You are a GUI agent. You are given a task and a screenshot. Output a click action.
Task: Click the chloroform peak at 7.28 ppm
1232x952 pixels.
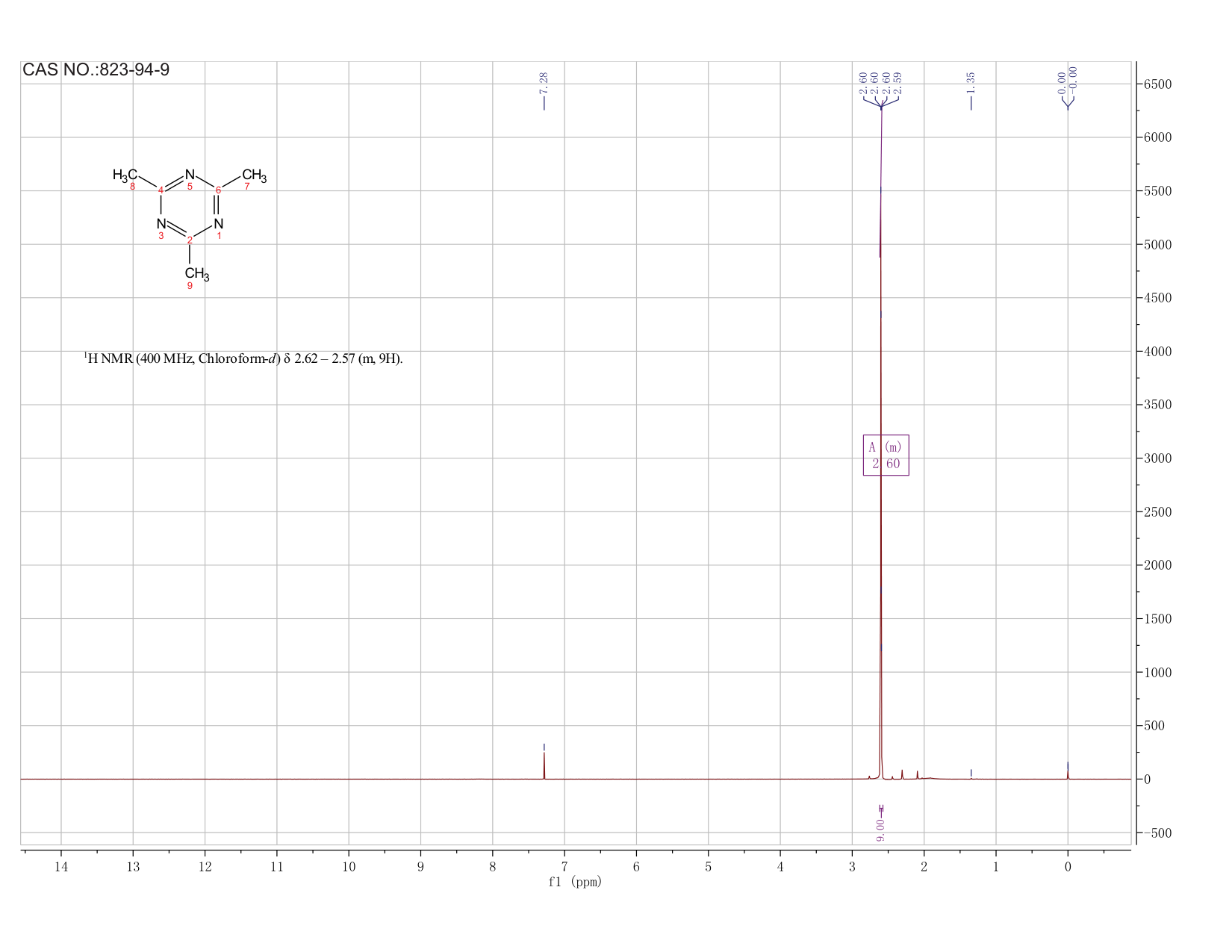click(x=544, y=765)
